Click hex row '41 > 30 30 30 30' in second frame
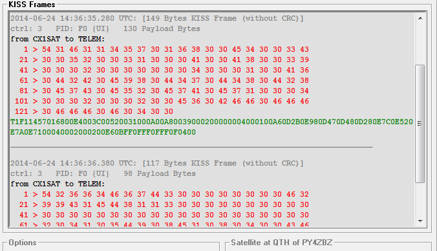The height and width of the screenshot is (251, 437). [164, 215]
